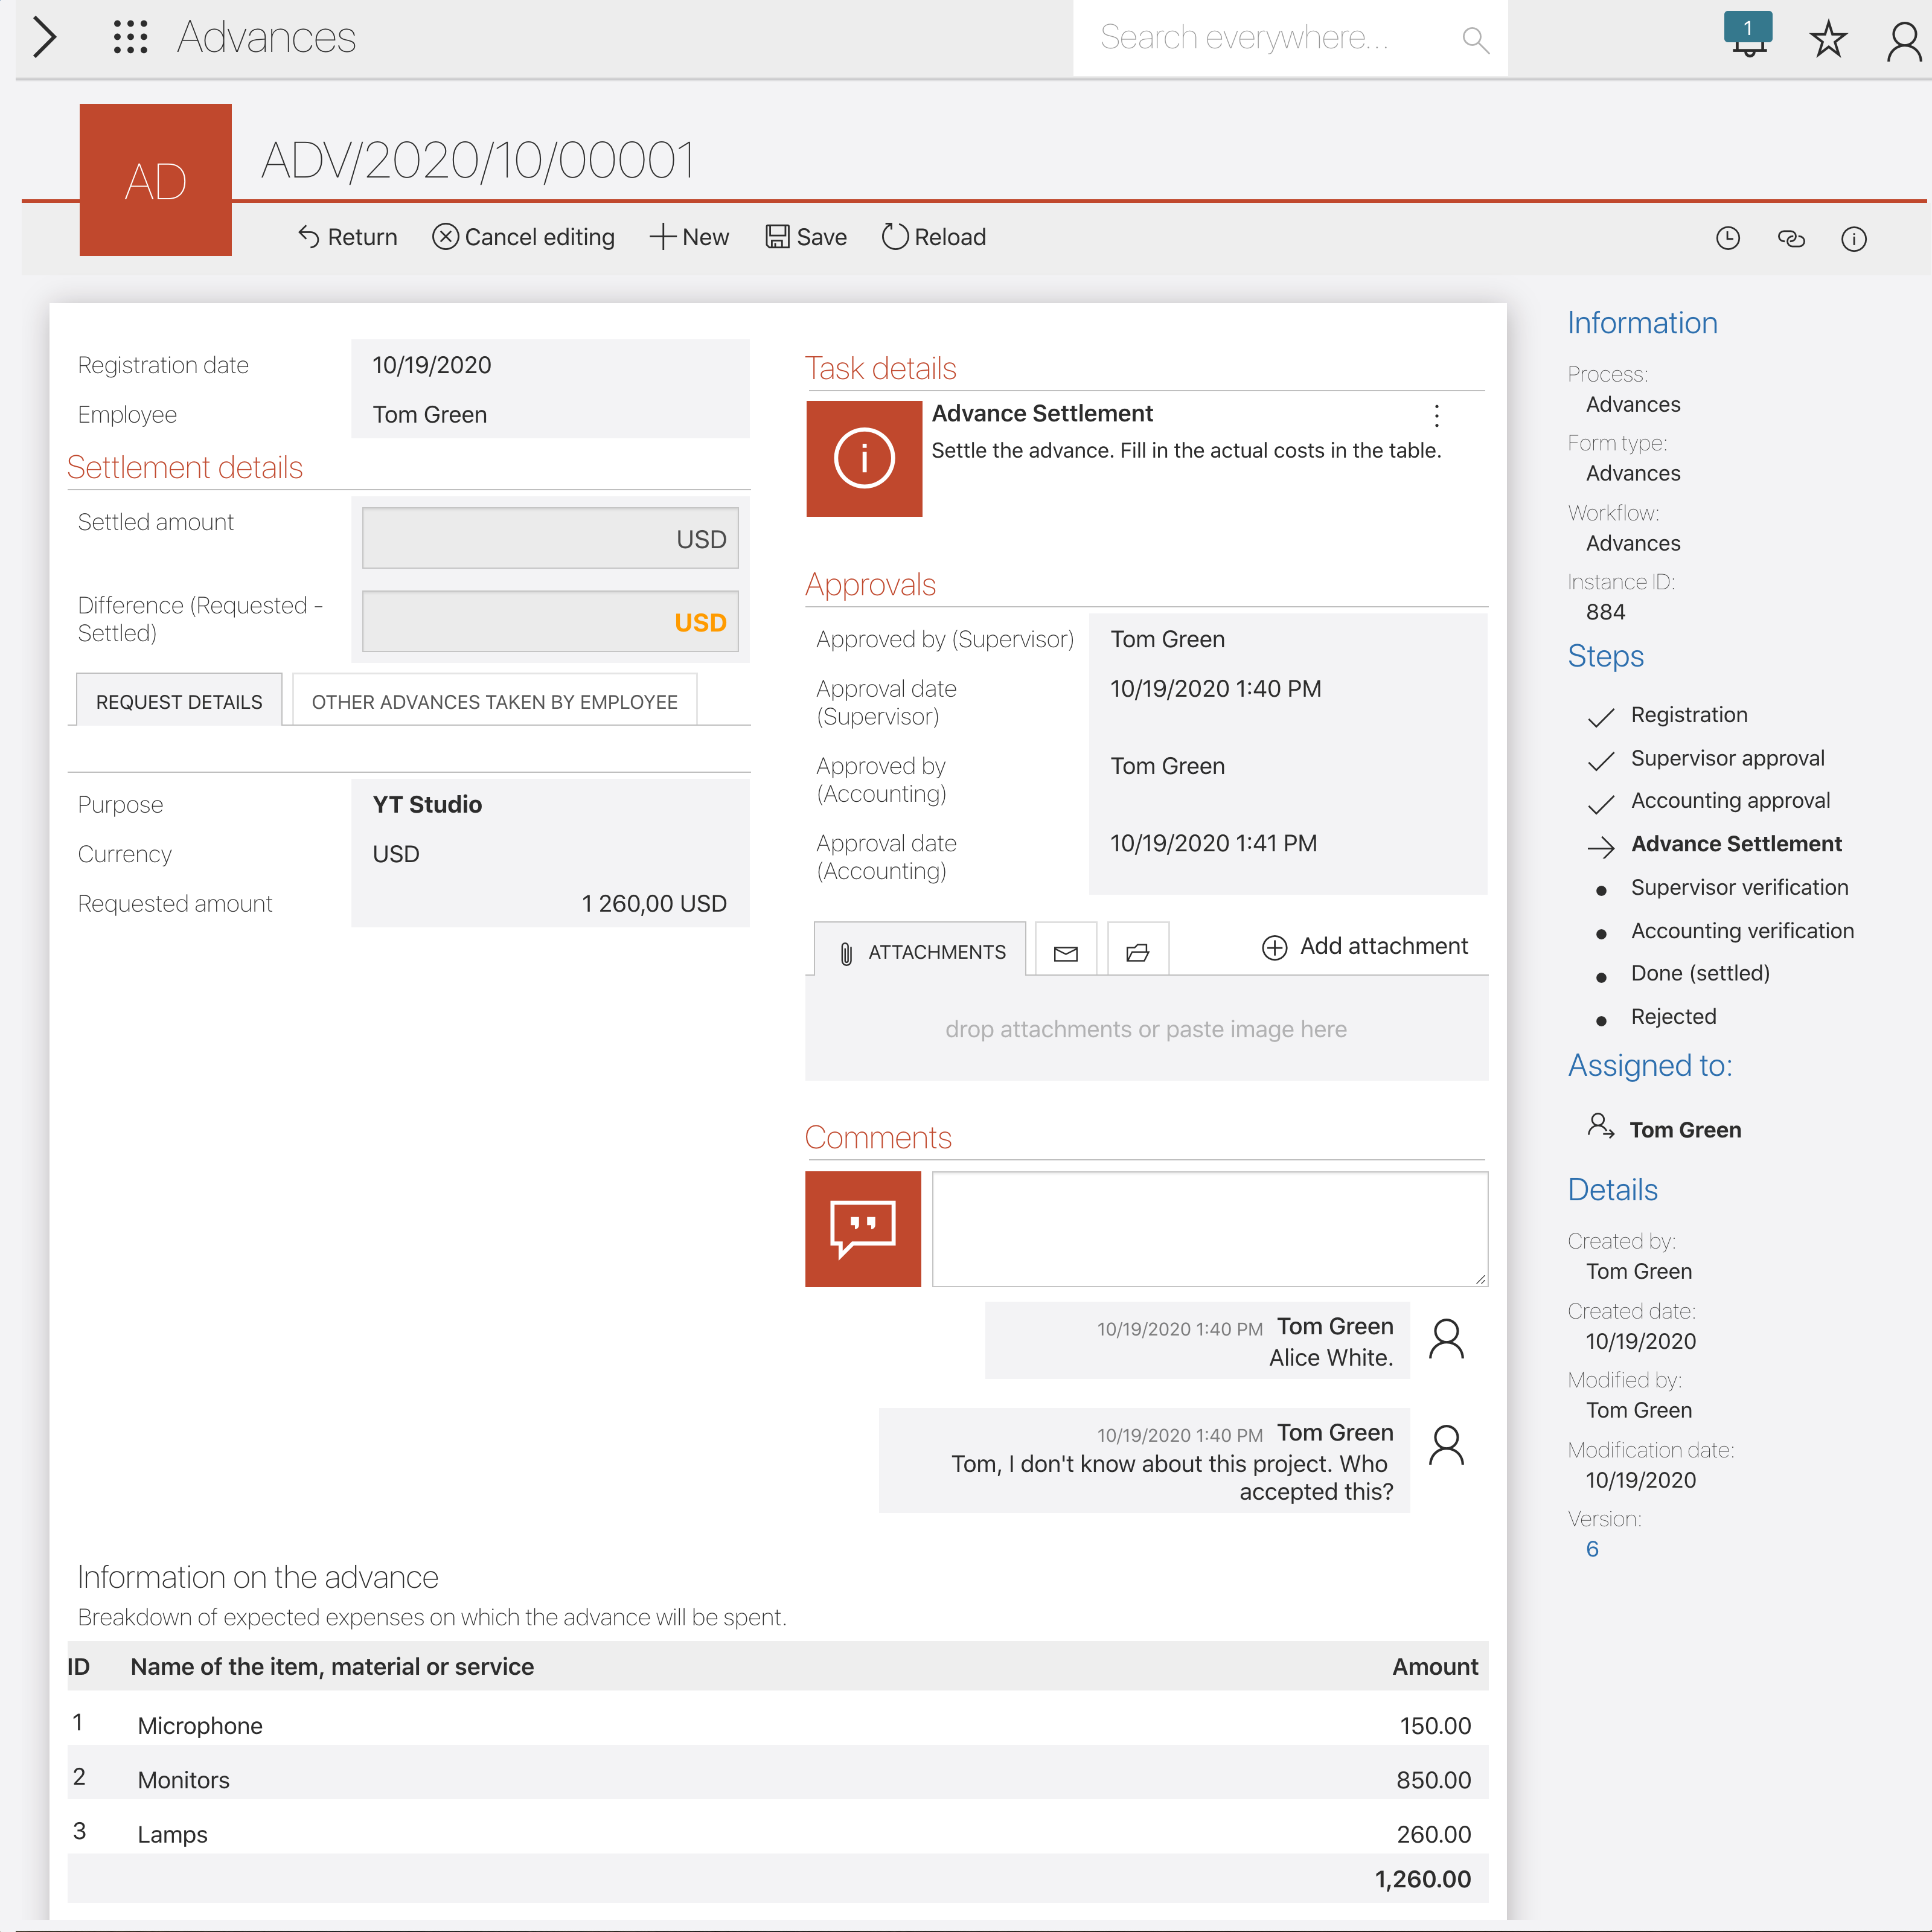The width and height of the screenshot is (1932, 1932).
Task: Open the user profile icon
Action: [x=1903, y=42]
